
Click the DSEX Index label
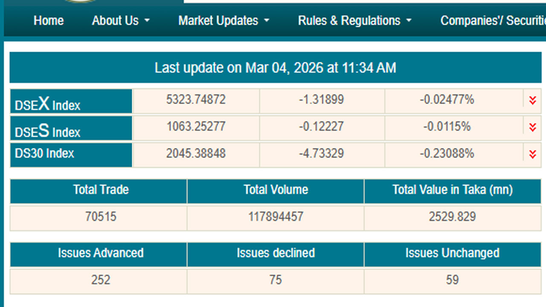point(48,104)
